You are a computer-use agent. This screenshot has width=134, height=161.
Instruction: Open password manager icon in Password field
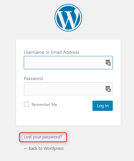108,89
